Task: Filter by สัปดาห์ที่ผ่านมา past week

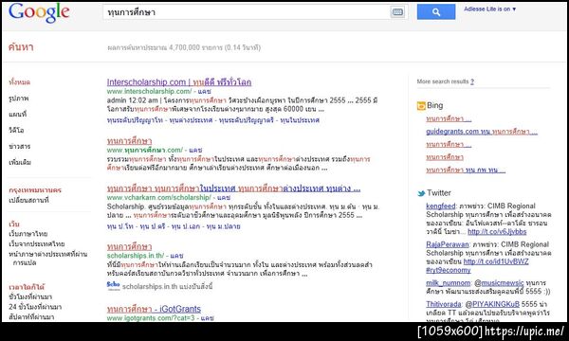Action: click(x=31, y=317)
